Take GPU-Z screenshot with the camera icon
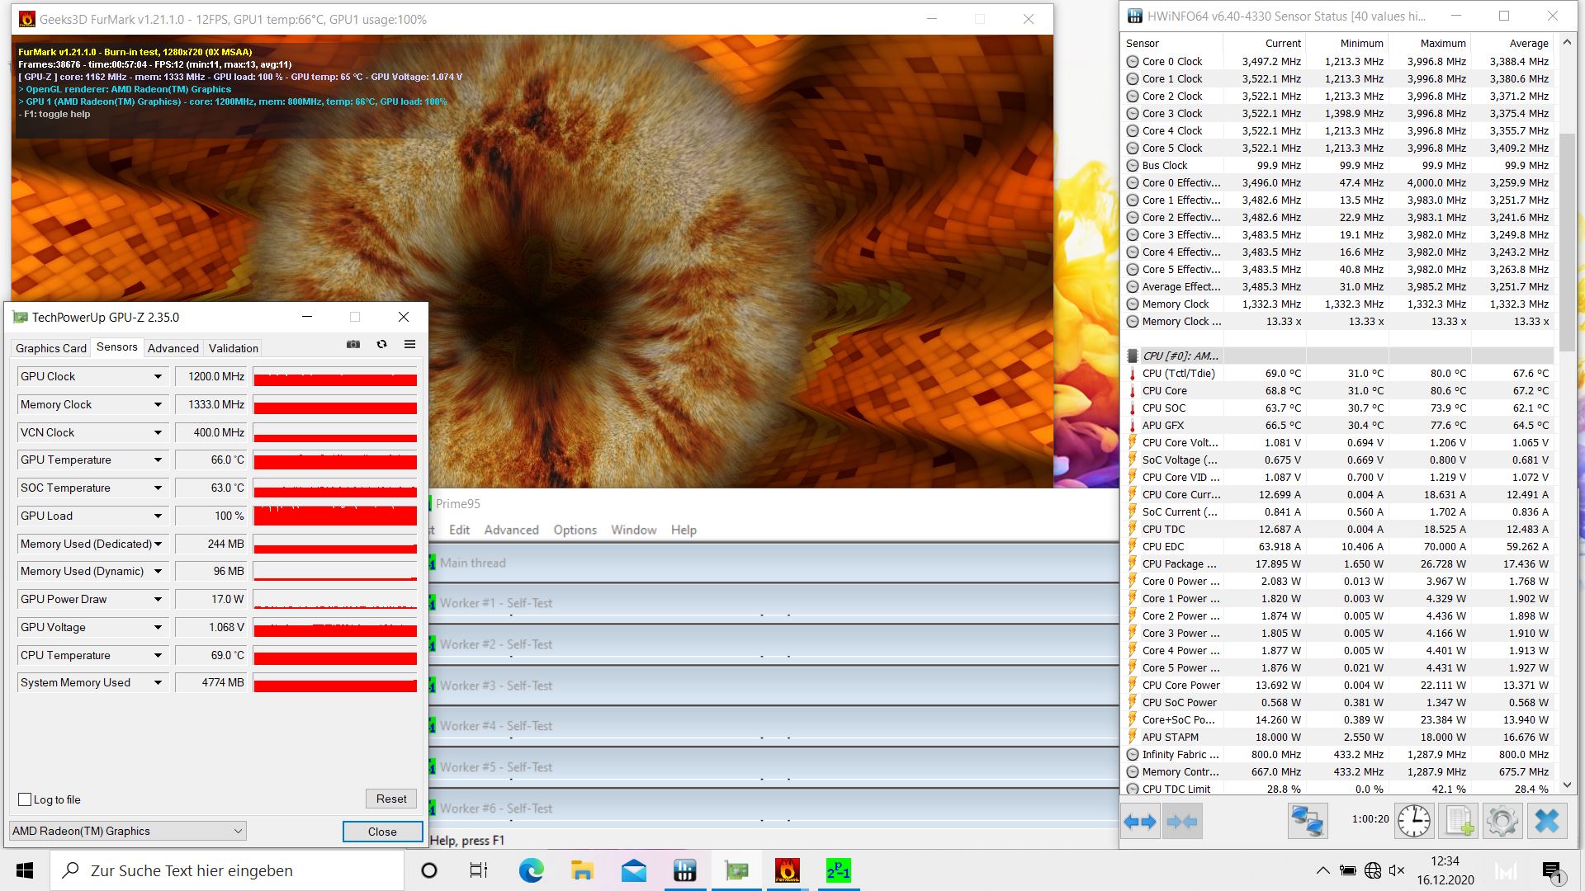 tap(353, 345)
